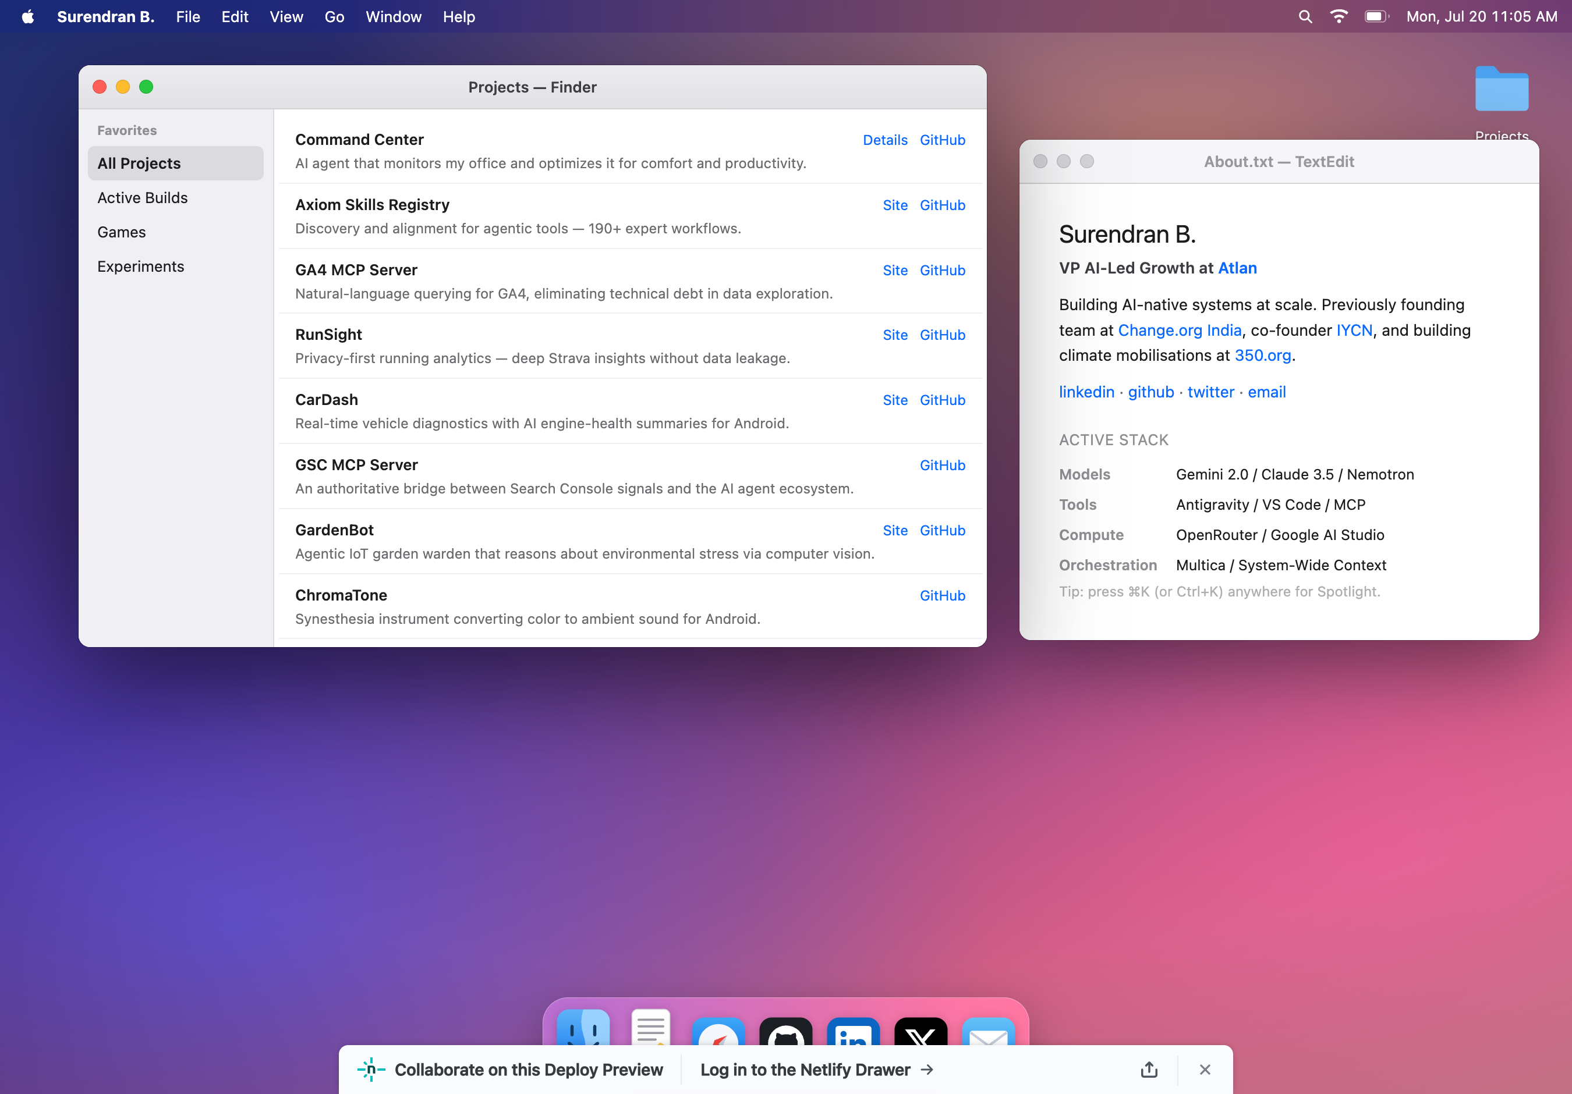1572x1094 pixels.
Task: Select Active Builds in the sidebar
Action: [175, 198]
